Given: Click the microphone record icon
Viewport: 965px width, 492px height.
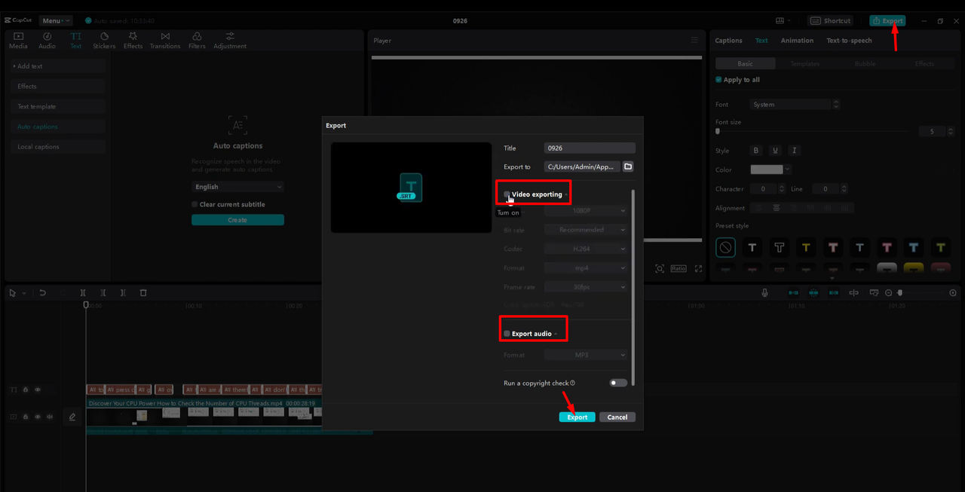Looking at the screenshot, I should click(764, 292).
